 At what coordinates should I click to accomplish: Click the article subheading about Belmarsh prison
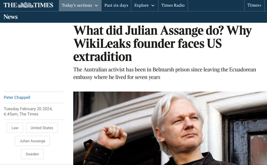(x=165, y=73)
